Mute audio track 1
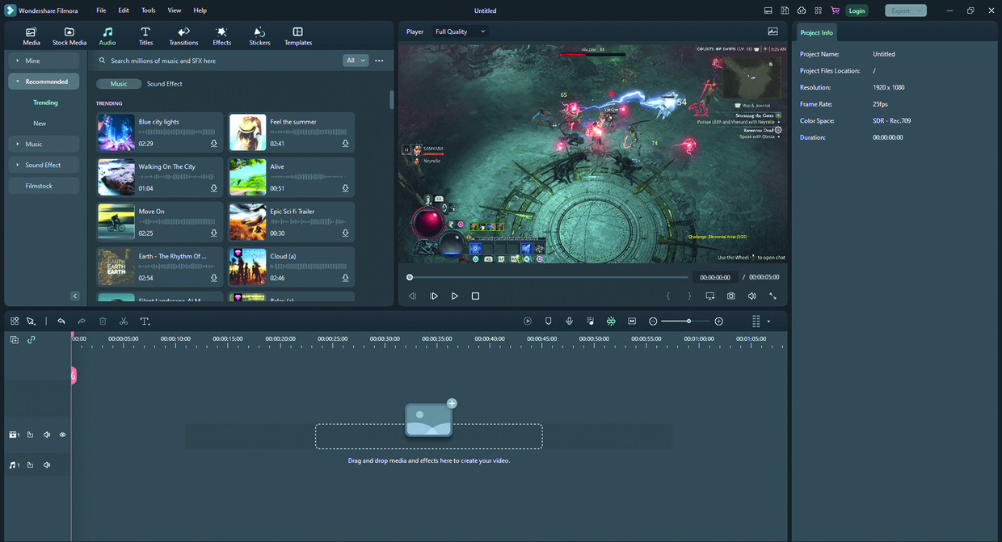The height and width of the screenshot is (542, 1002). point(47,465)
